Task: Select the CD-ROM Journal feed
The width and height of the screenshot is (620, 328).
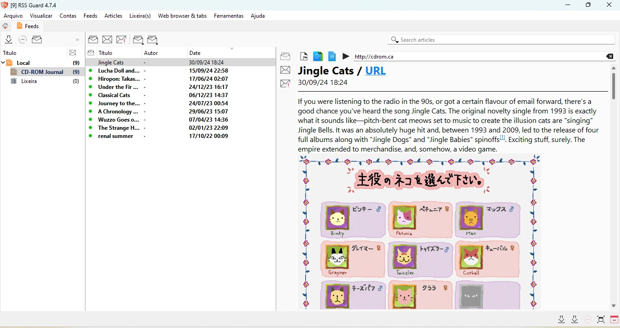Action: click(x=42, y=72)
